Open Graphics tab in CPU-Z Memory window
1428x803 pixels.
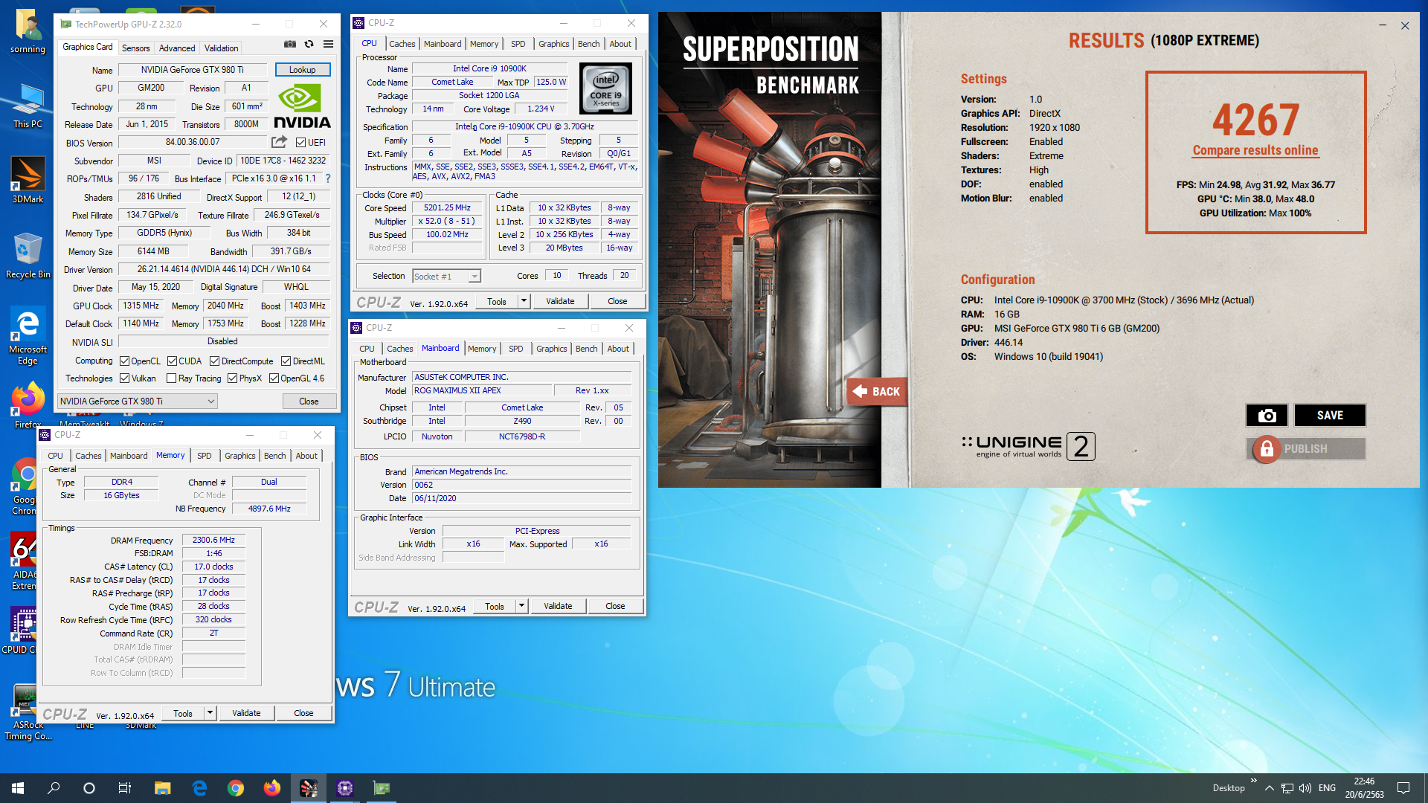pyautogui.click(x=239, y=456)
